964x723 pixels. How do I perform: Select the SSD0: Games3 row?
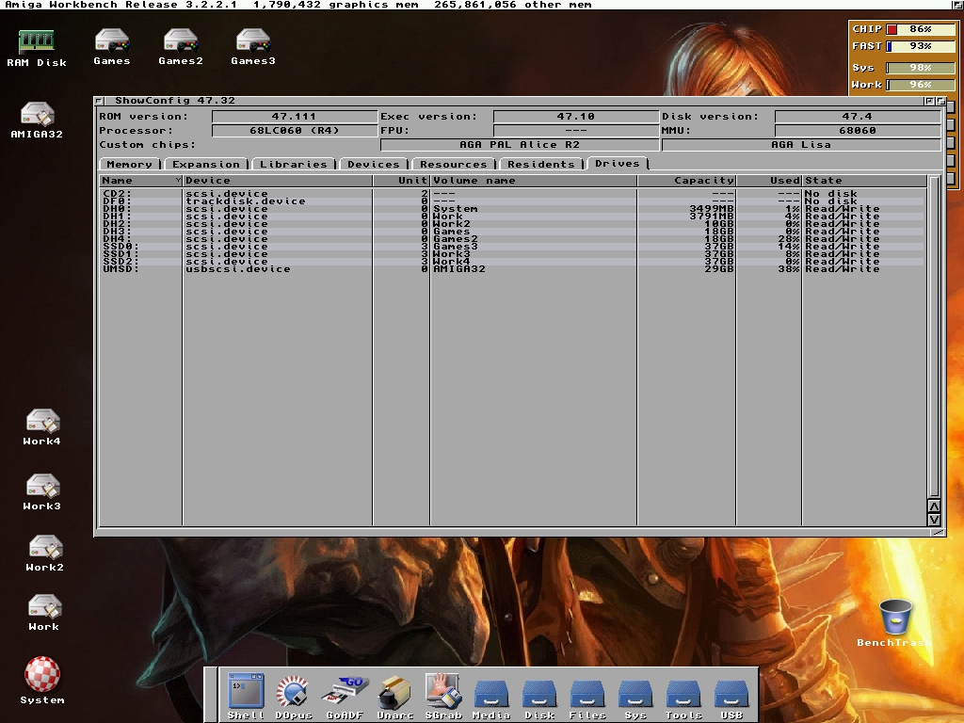pos(512,247)
